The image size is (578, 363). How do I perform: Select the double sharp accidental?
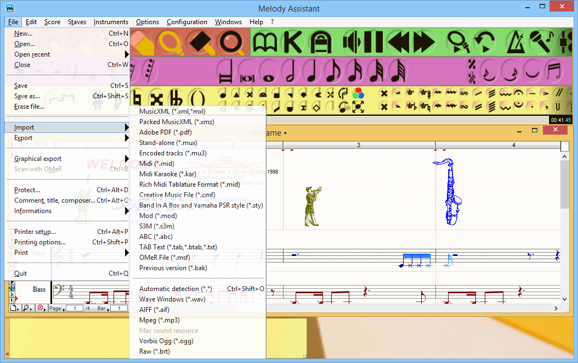click(x=157, y=99)
